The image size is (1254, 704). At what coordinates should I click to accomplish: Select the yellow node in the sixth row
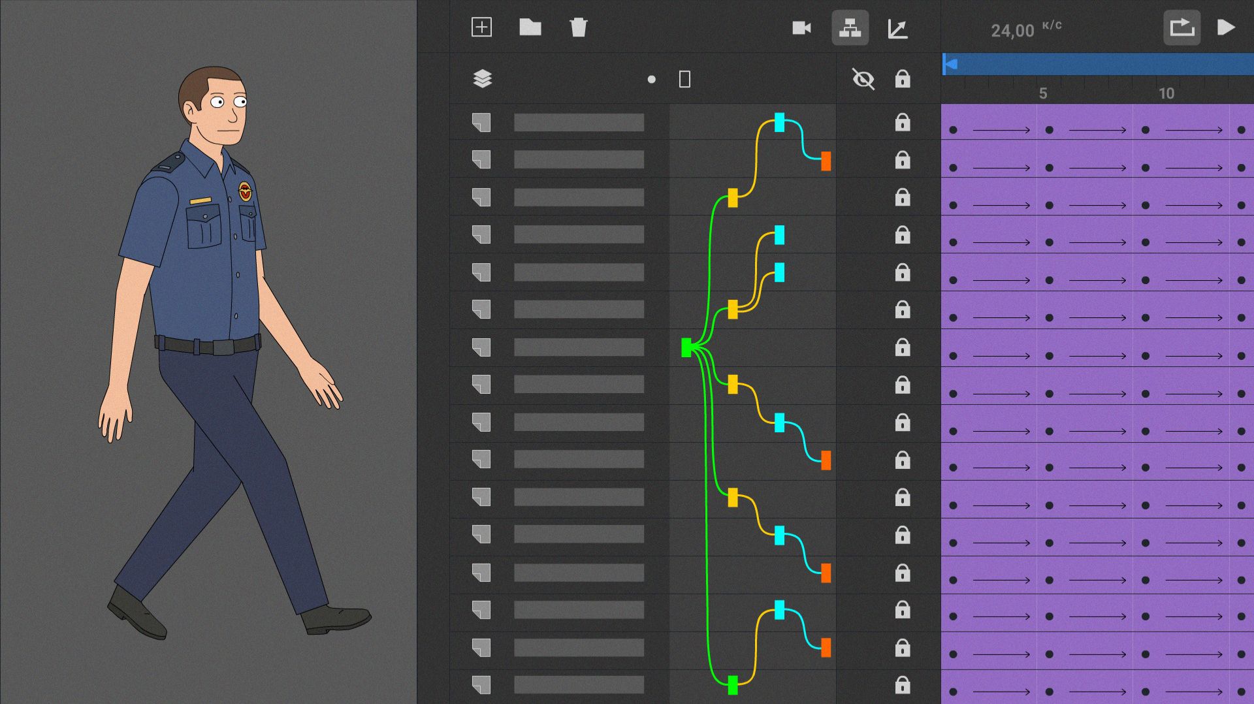coord(733,310)
